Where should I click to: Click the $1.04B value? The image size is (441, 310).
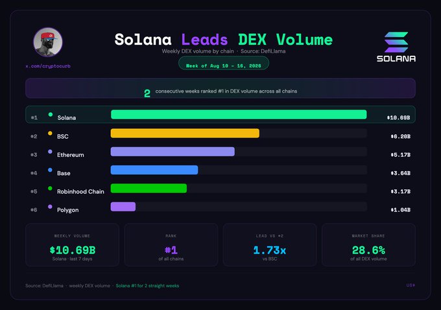(x=401, y=210)
